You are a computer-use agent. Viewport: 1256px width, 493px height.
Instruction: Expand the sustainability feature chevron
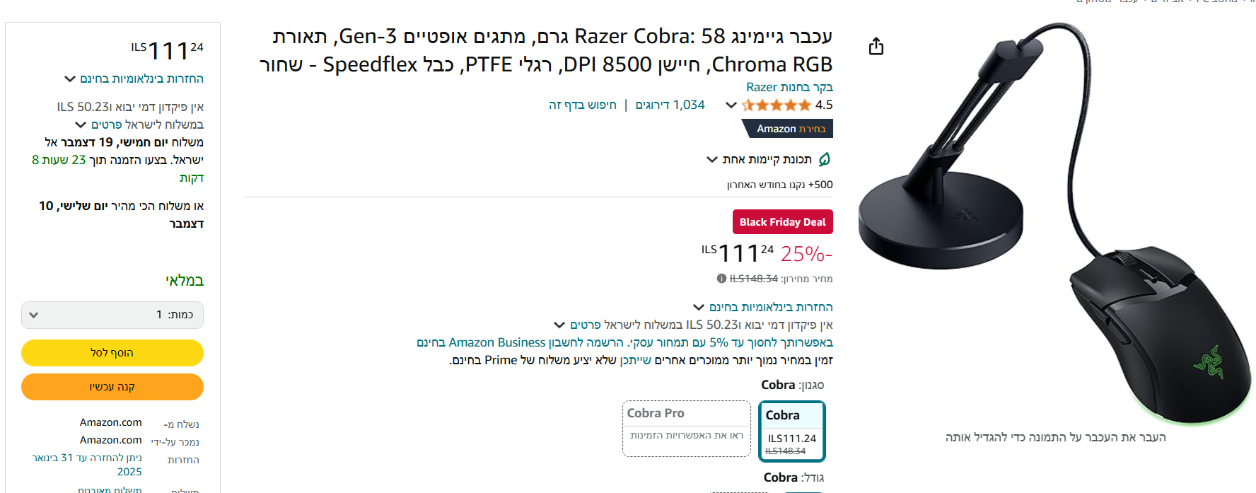click(712, 160)
